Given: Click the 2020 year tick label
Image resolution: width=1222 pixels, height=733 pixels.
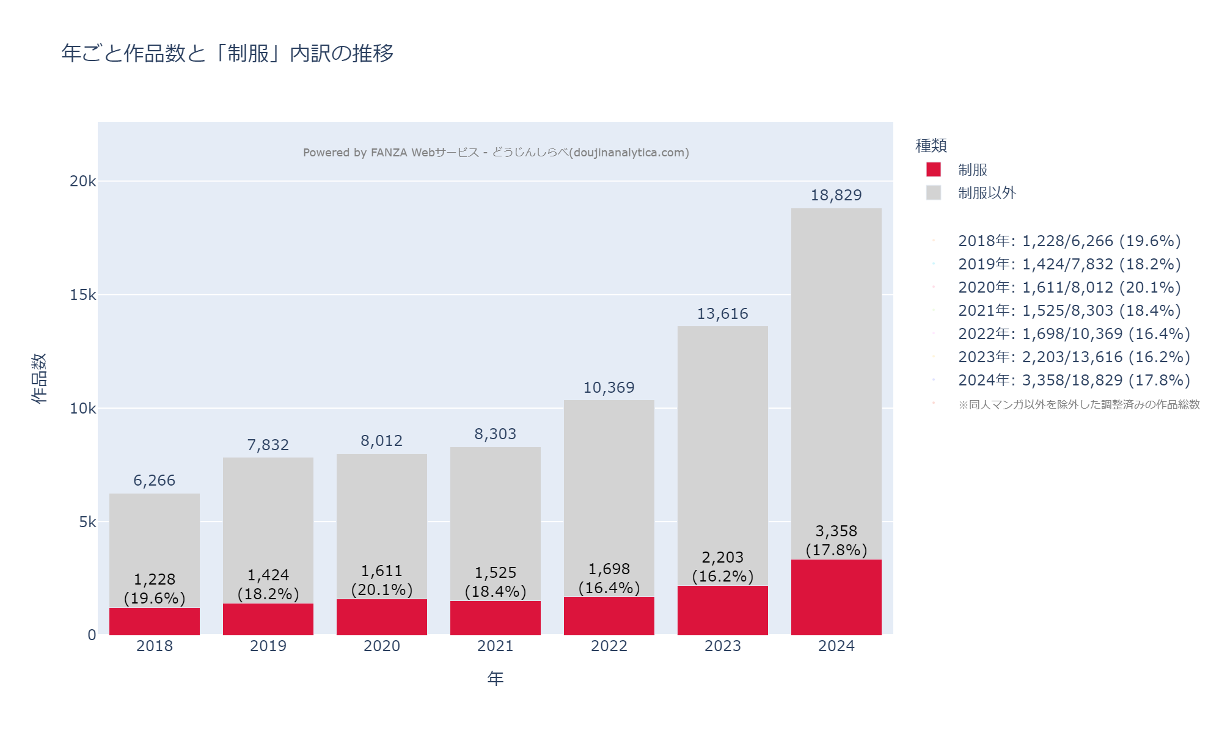Looking at the screenshot, I should [382, 646].
